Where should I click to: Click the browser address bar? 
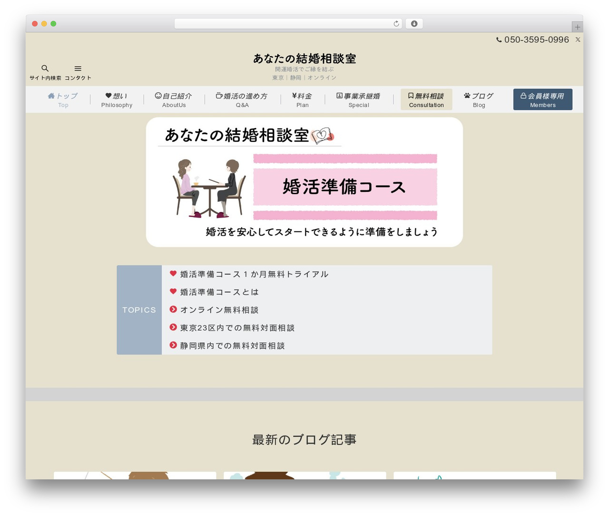pyautogui.click(x=288, y=24)
